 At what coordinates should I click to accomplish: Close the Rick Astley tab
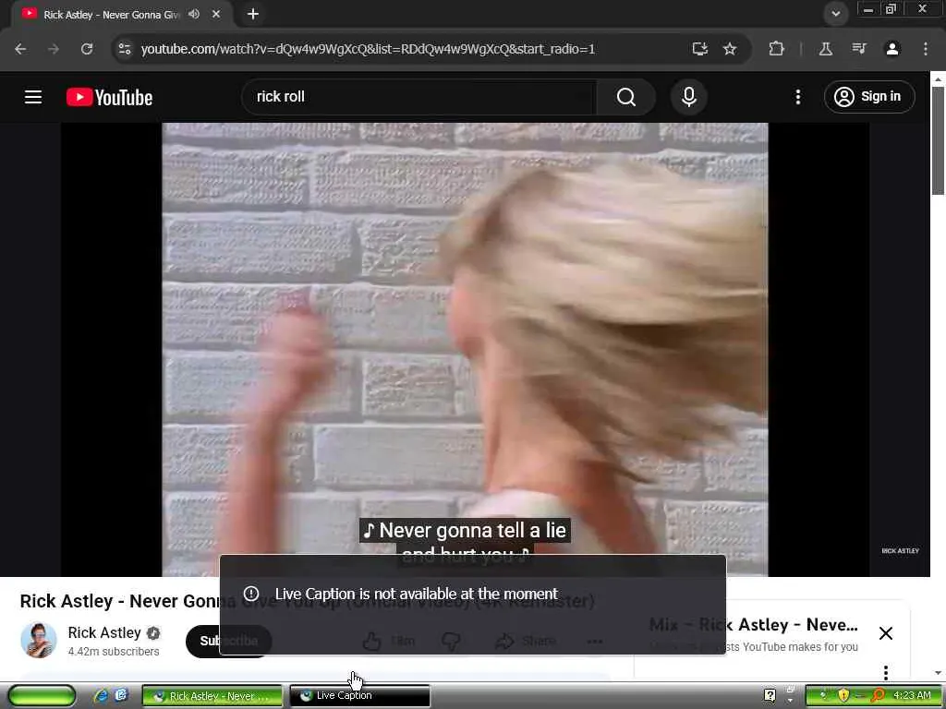pos(216,14)
